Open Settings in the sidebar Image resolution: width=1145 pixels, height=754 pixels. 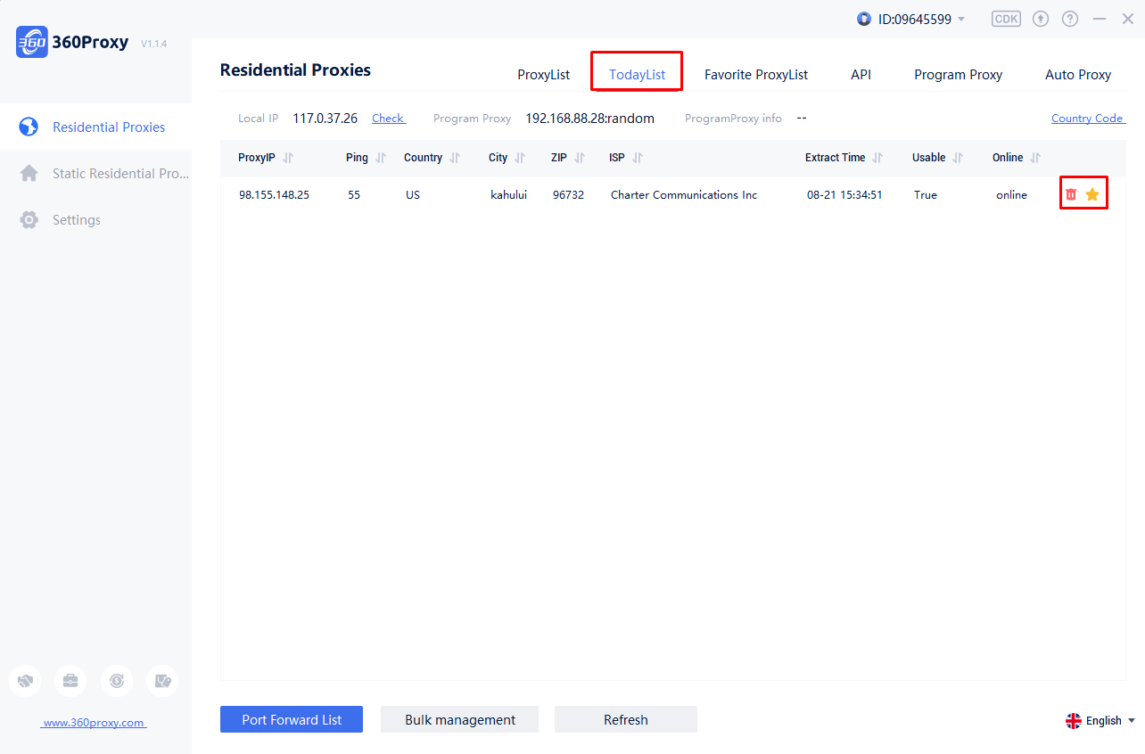95,219
